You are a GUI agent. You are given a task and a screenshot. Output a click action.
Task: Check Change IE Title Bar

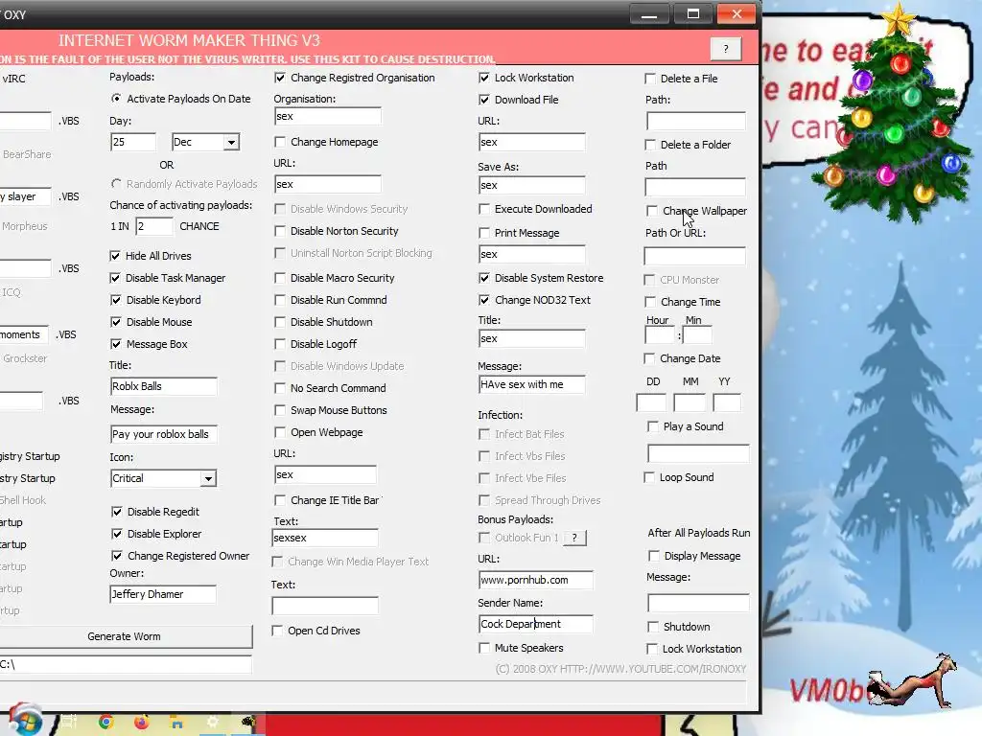[x=280, y=500]
